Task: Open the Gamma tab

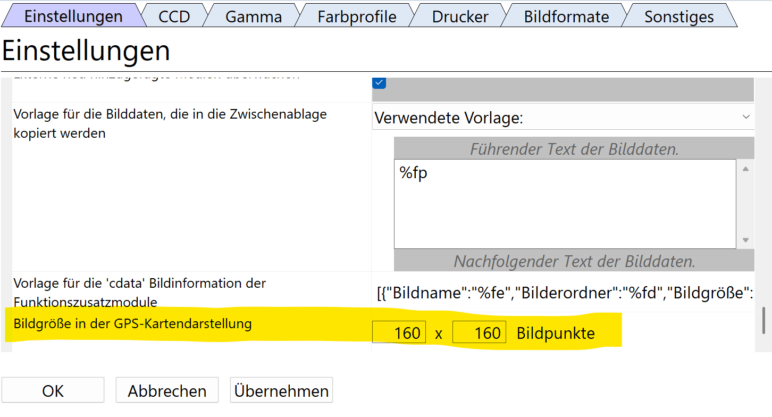Action: click(253, 16)
